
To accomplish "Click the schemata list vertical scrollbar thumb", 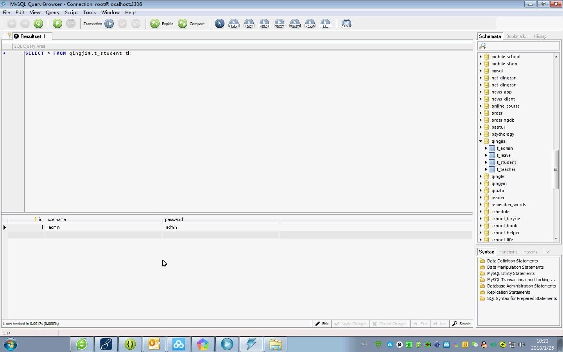I will (x=556, y=169).
